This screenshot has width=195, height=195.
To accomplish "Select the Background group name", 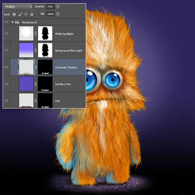I will coord(29,23).
